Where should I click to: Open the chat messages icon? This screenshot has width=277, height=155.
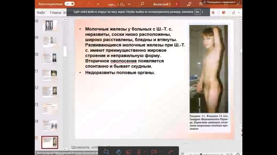(x=106, y=152)
